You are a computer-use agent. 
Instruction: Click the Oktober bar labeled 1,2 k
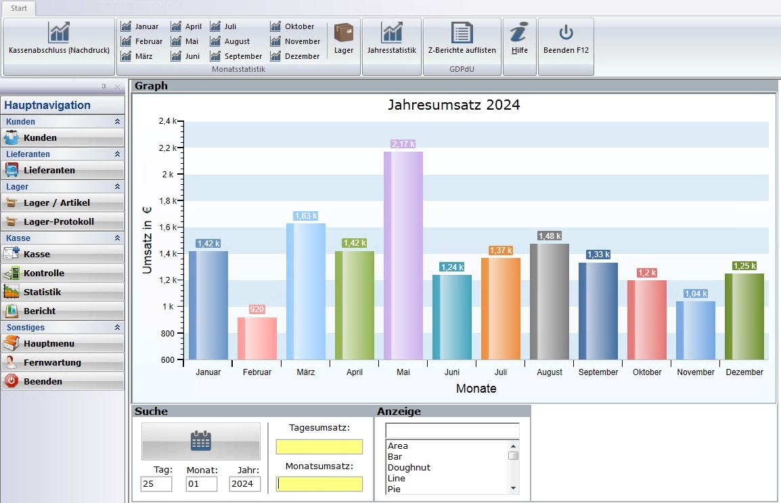point(647,320)
